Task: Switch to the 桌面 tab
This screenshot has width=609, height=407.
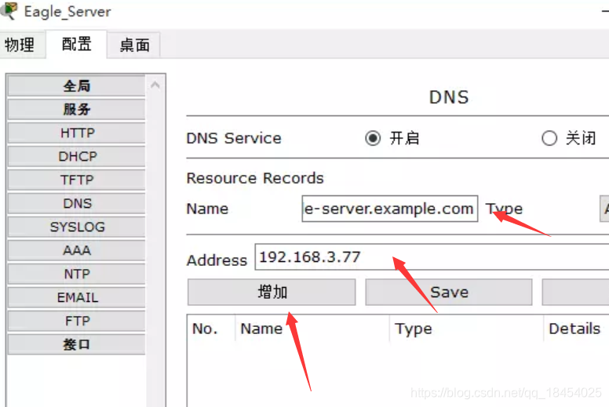Action: 134,45
